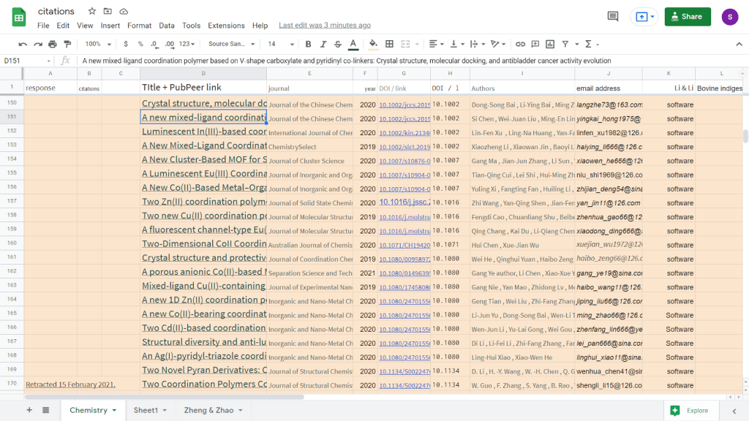
Task: Star the citations document
Action: (x=92, y=12)
